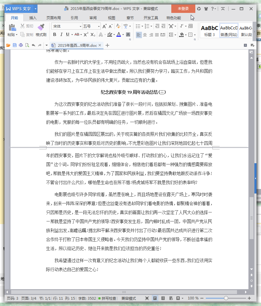Viewport: 261px width, 306px height.
Task: Click the insert table grid icon
Action: [x=190, y=26]
